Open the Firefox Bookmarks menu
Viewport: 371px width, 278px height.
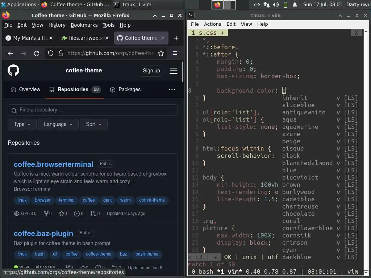click(x=84, y=25)
